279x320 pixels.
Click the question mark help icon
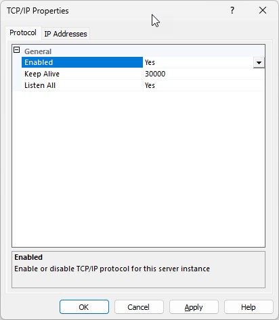(232, 10)
